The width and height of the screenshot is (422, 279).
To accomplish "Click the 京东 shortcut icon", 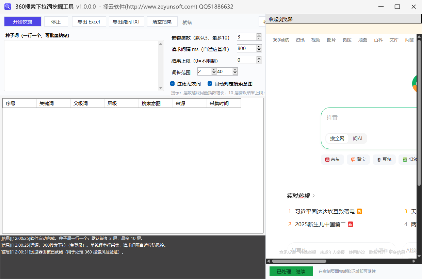I will (x=327, y=160).
